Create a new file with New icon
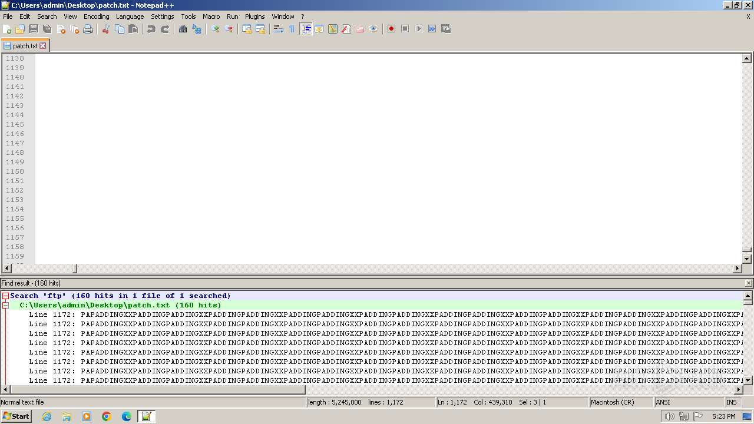The height and width of the screenshot is (424, 754). 7,29
